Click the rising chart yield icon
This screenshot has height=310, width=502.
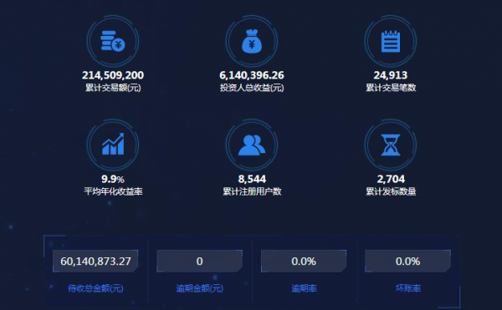[113, 145]
